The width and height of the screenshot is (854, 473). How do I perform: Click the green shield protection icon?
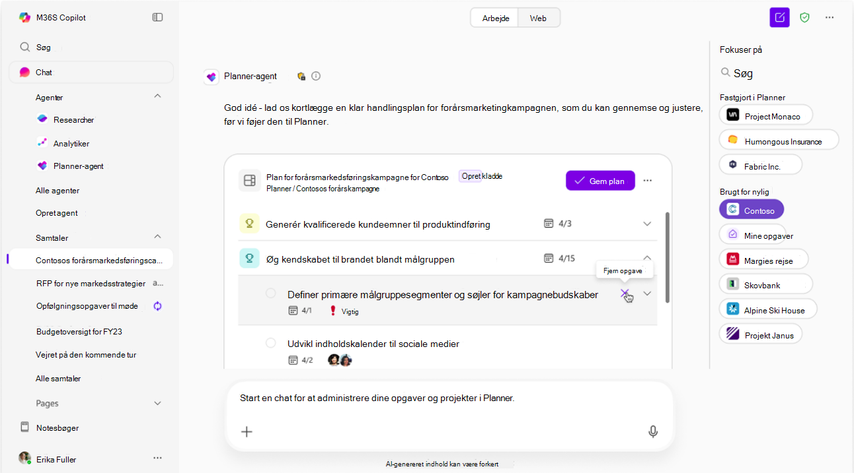pos(804,17)
